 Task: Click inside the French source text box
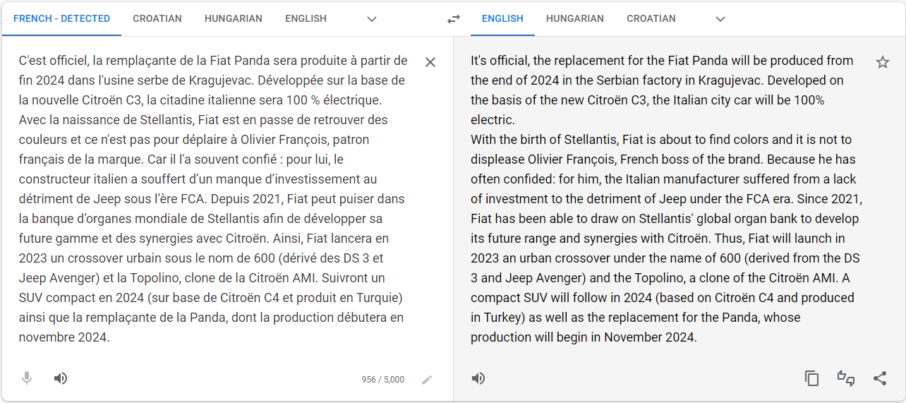[213, 199]
